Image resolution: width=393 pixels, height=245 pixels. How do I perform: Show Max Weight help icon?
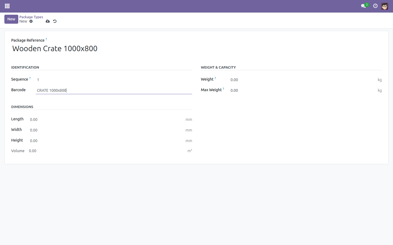(224, 89)
